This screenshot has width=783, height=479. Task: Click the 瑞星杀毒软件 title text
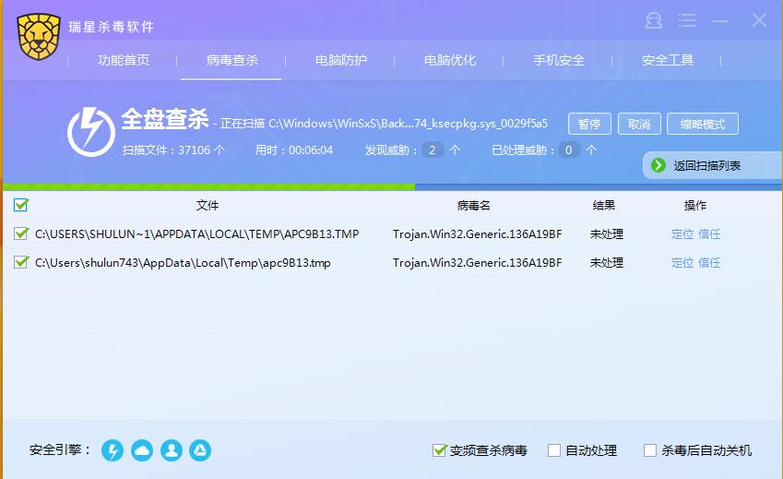tap(111, 27)
